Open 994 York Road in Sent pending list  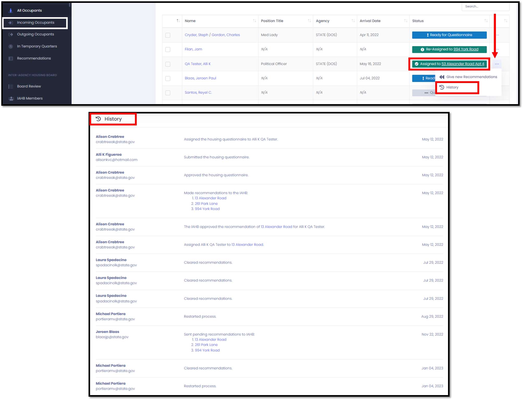tap(207, 350)
